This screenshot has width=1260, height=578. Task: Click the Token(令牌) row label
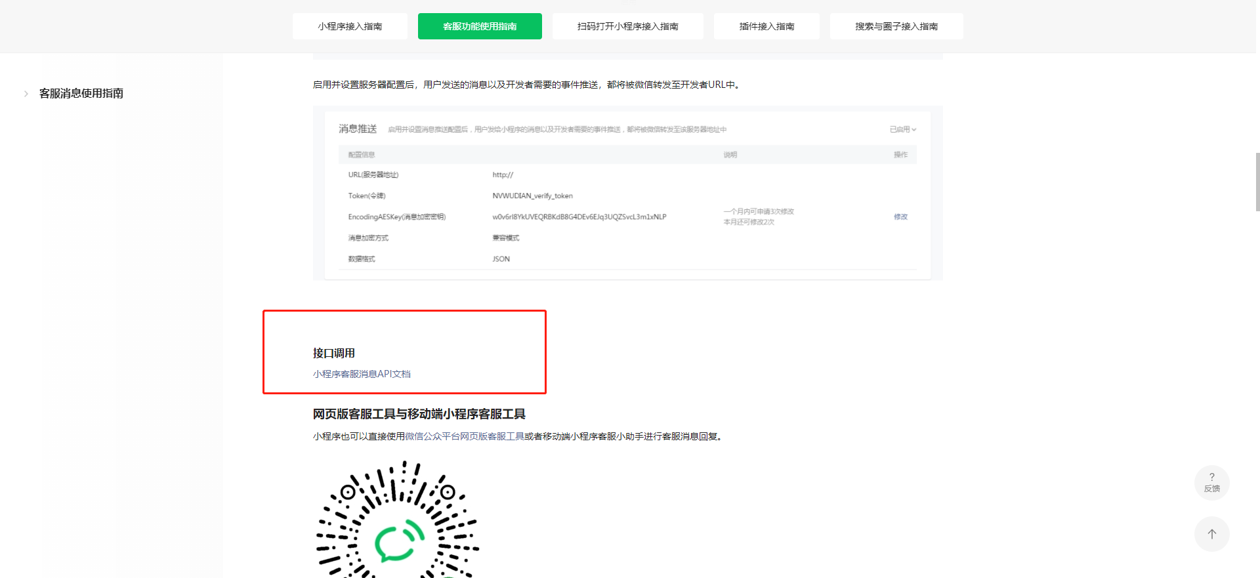pyautogui.click(x=367, y=196)
